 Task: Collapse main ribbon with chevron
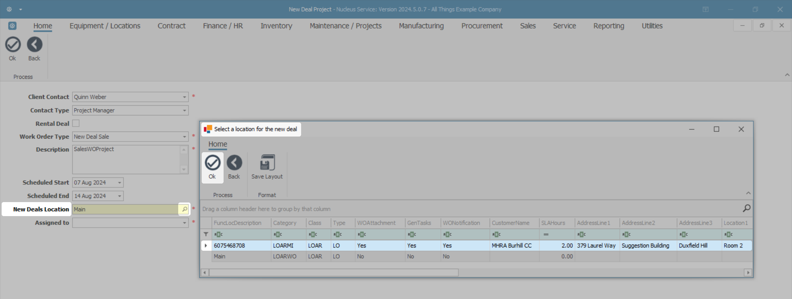pyautogui.click(x=787, y=75)
